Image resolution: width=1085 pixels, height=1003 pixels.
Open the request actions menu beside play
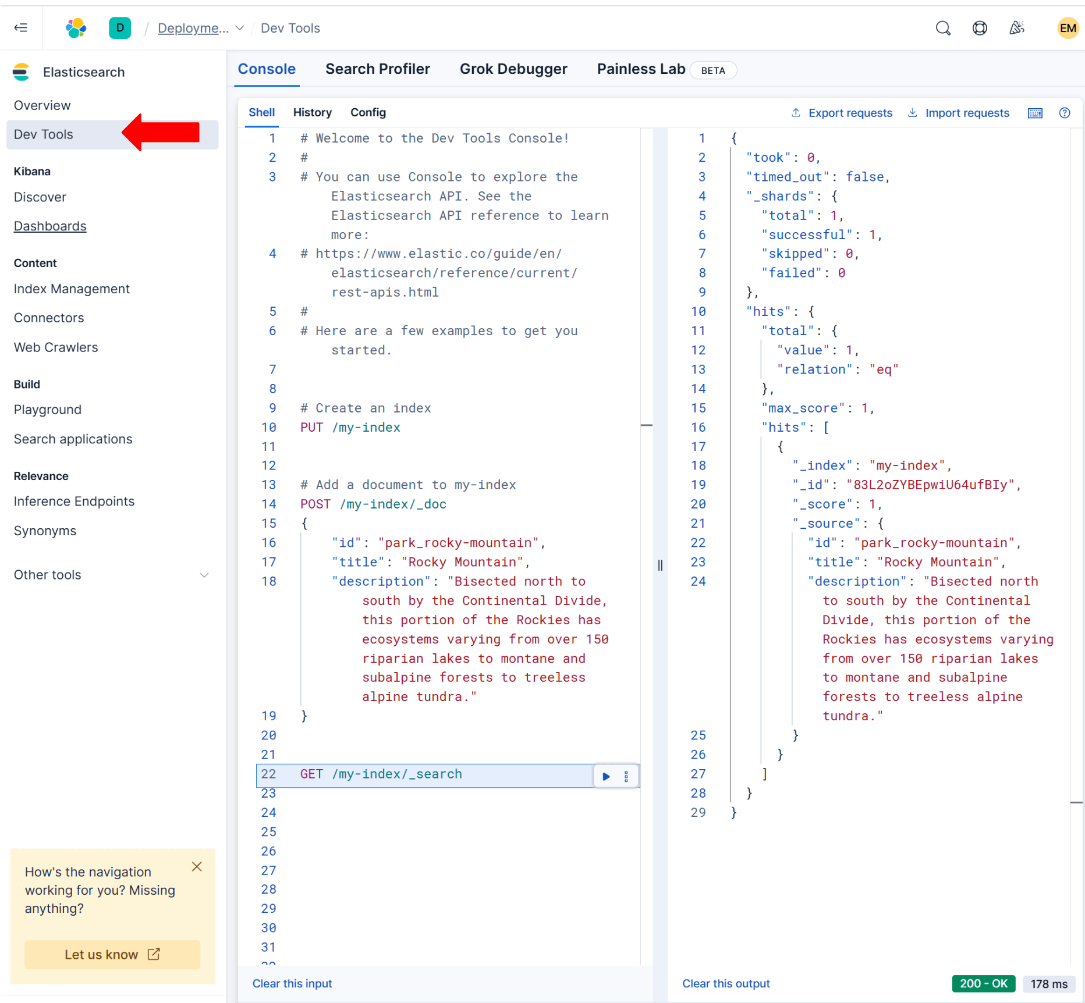point(626,776)
